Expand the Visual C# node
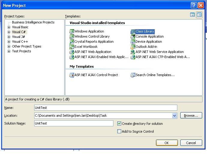The height and width of the screenshot is (154, 207). [9, 32]
